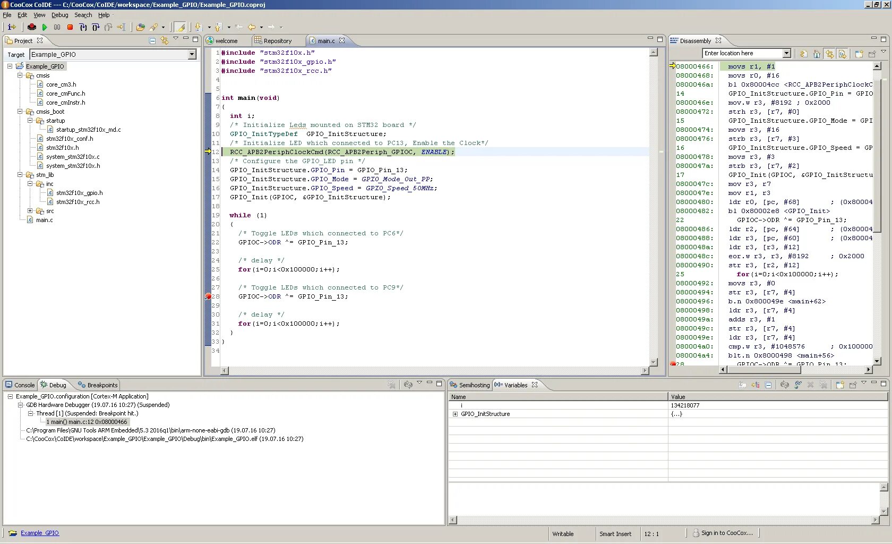Click Refresh icon in Disassembly toolbar
This screenshot has height=544, width=892.
tap(804, 54)
